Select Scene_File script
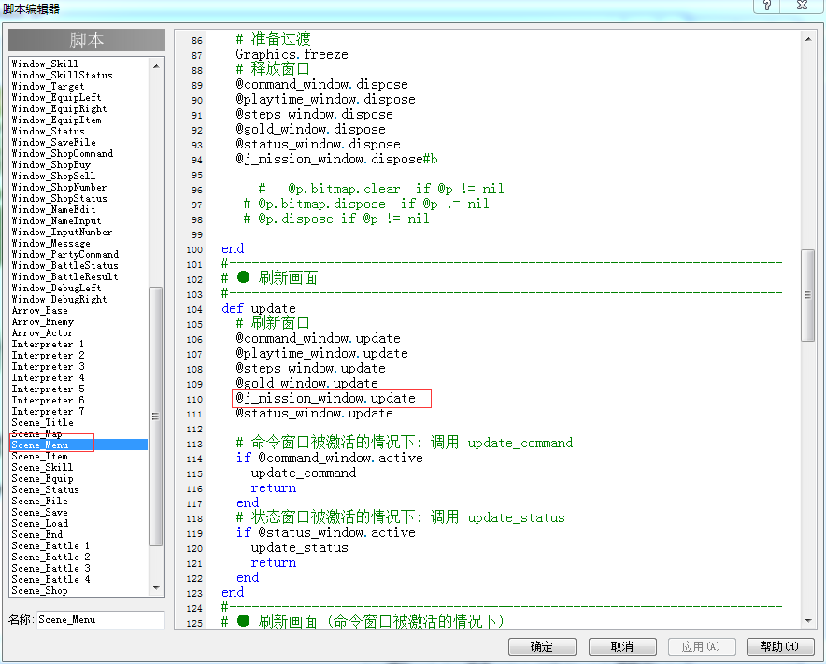This screenshot has width=826, height=664. point(39,501)
